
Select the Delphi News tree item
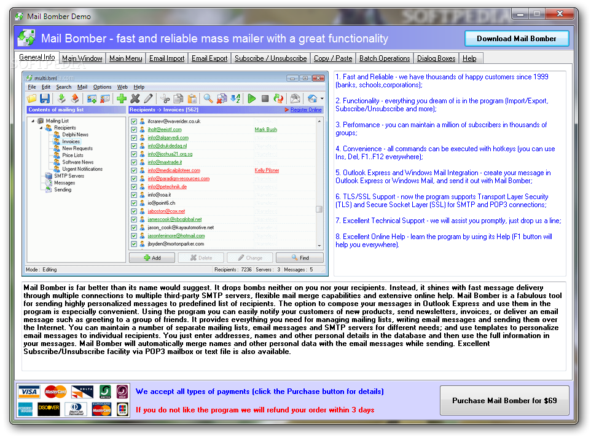[x=75, y=135]
